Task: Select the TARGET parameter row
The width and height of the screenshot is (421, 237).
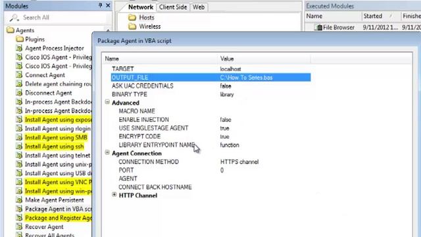Action: [210, 69]
